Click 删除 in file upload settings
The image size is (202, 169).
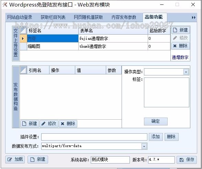pyautogui.click(x=180, y=46)
